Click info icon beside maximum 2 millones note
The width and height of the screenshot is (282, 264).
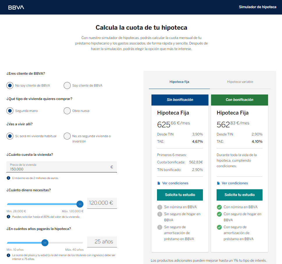coord(8,178)
